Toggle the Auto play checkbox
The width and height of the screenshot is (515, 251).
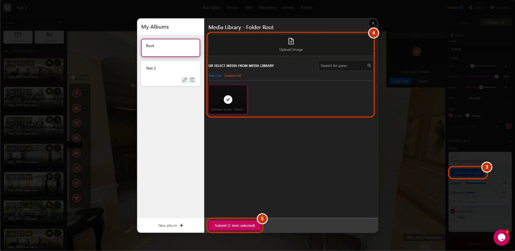coord(453,211)
